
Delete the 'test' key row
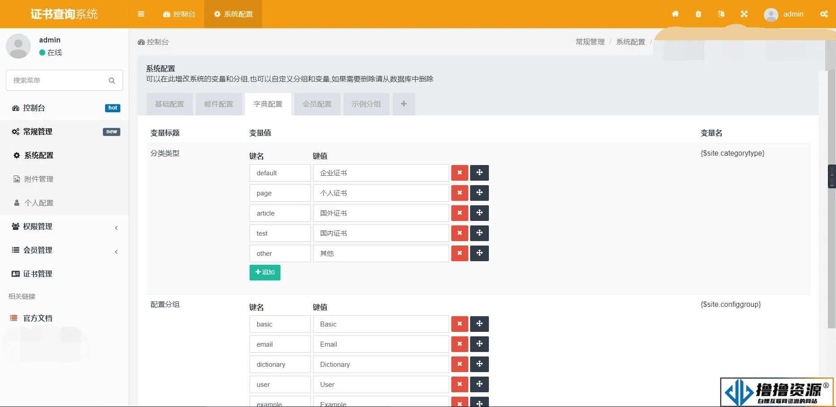(460, 233)
